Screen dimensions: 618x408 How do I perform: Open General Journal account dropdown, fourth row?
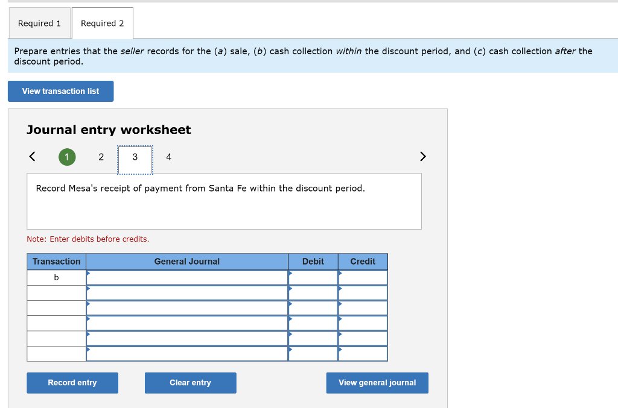tap(187, 324)
